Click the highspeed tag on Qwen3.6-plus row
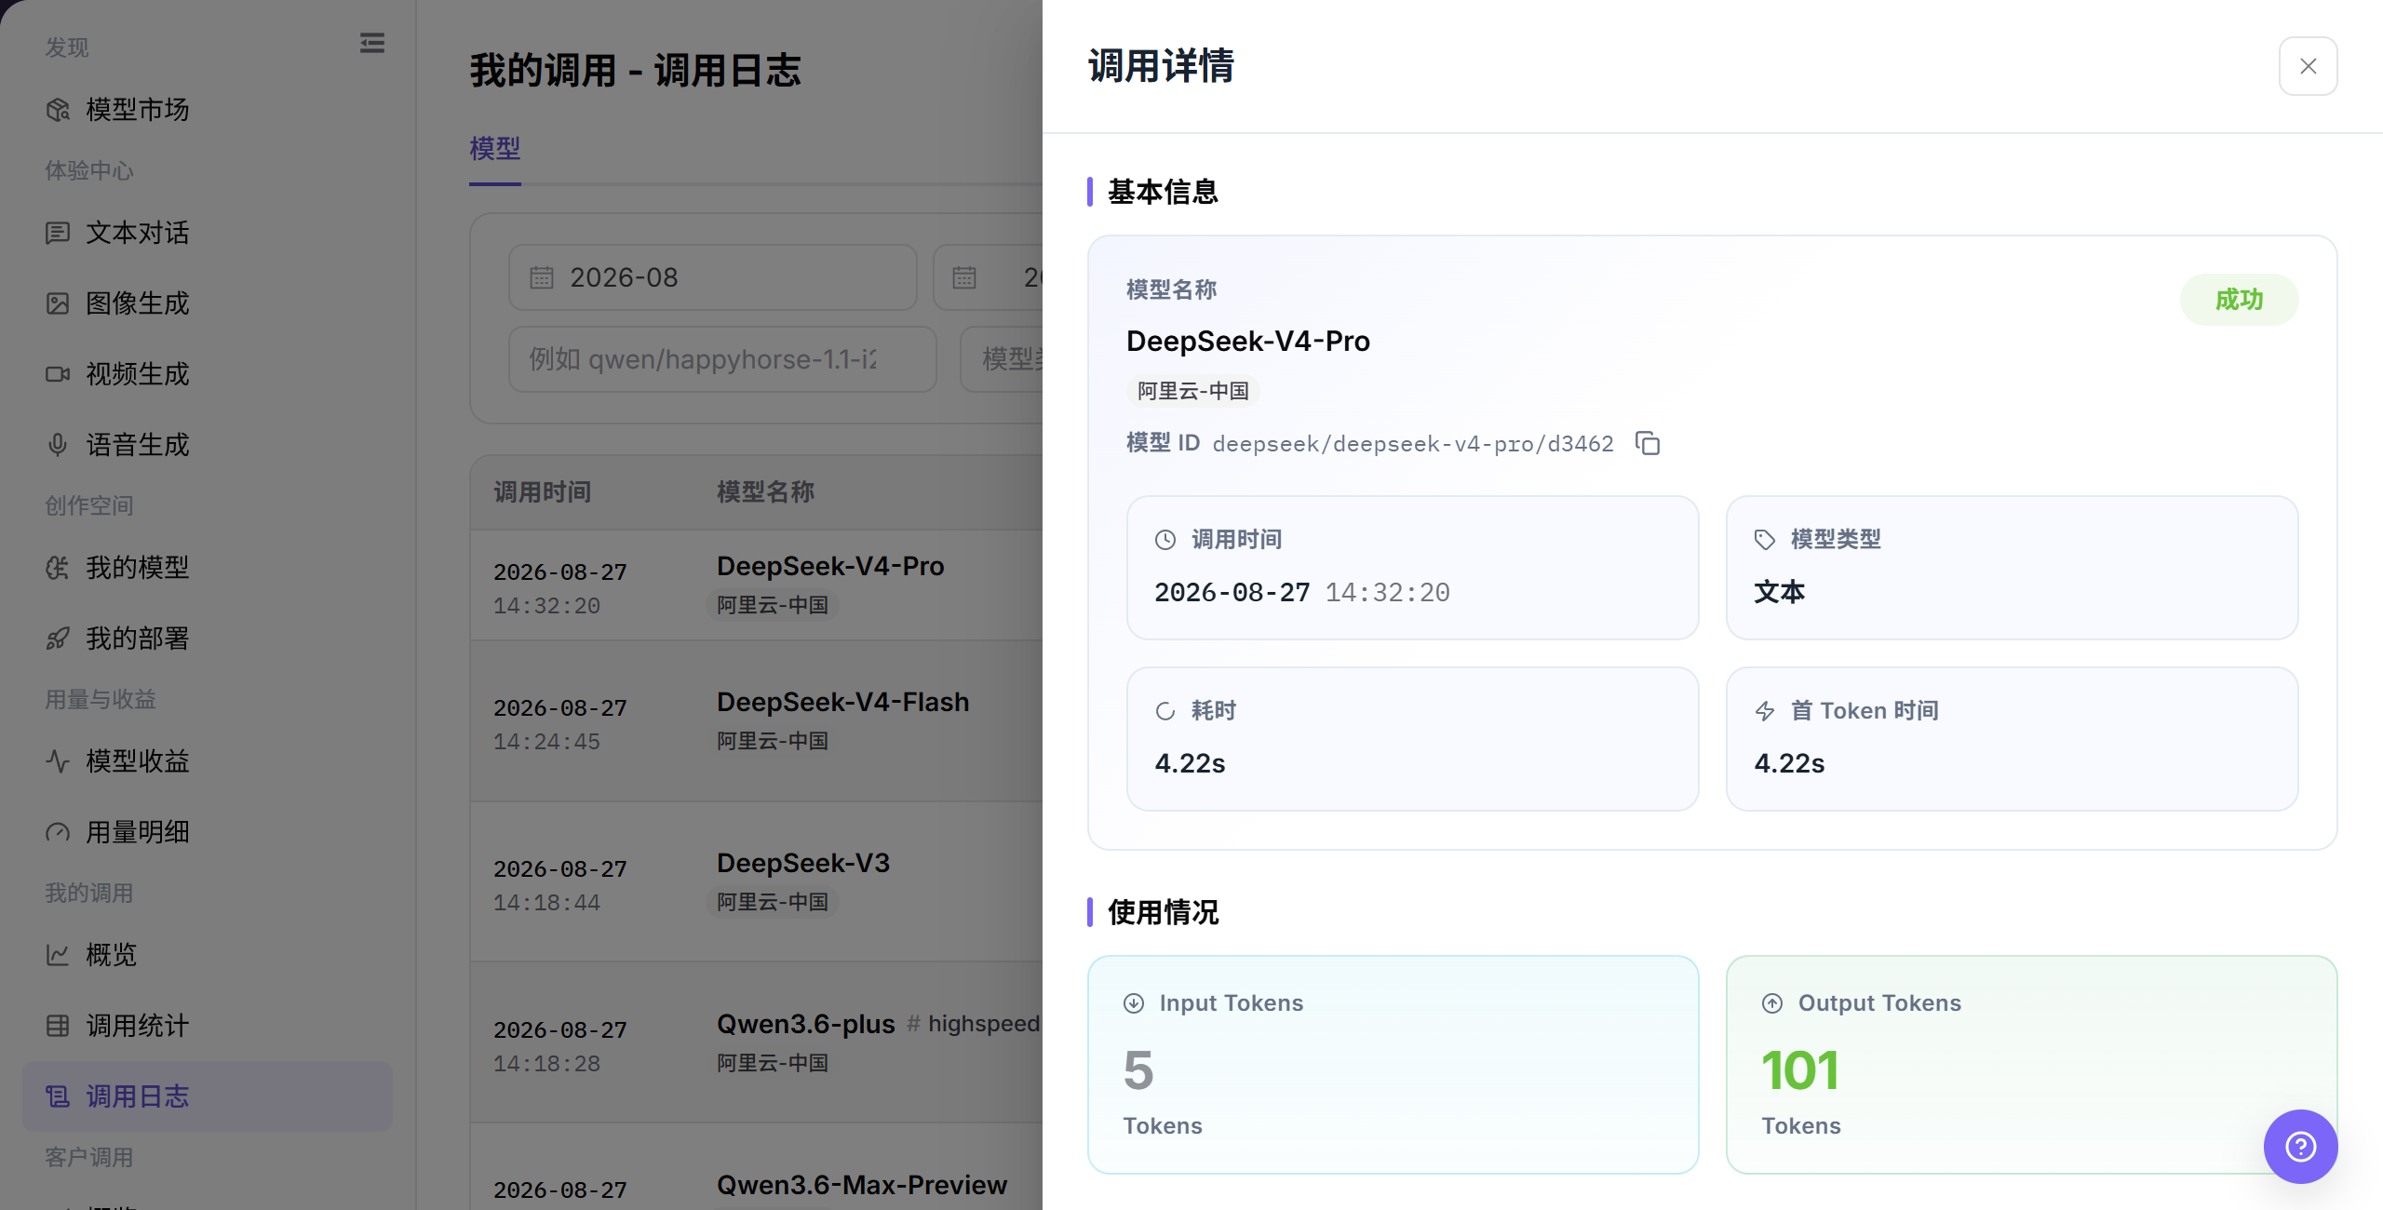This screenshot has width=2383, height=1210. [974, 1024]
